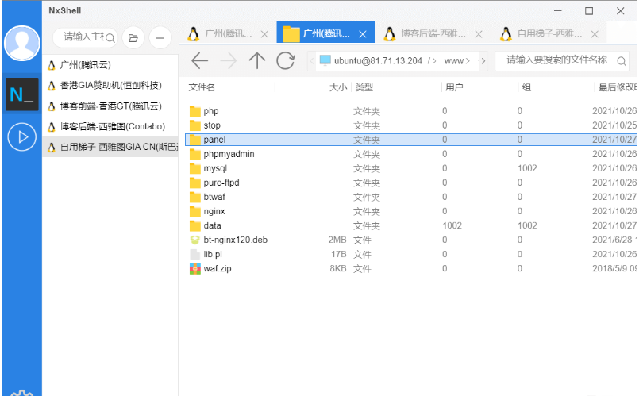The width and height of the screenshot is (643, 396).
Task: Refresh the file listing
Action: [286, 60]
